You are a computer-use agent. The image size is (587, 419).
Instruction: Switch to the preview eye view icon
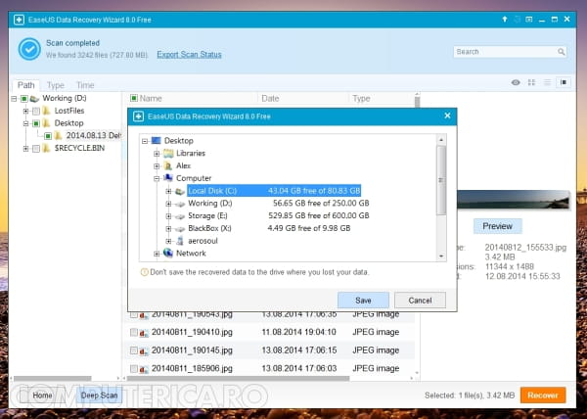[516, 82]
